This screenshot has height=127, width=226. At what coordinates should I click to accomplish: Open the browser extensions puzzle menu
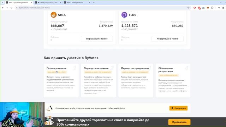212,8
